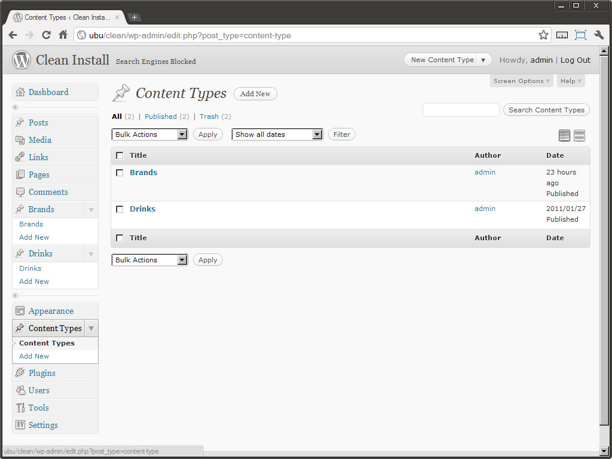This screenshot has height=459, width=612.
Task: Open Add New under the Brands menu
Action: (x=34, y=237)
